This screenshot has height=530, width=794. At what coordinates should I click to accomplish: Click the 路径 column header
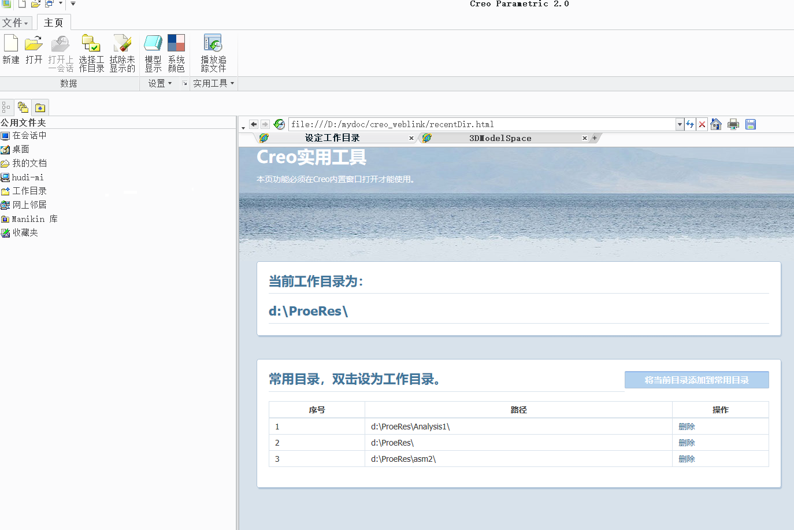(518, 410)
